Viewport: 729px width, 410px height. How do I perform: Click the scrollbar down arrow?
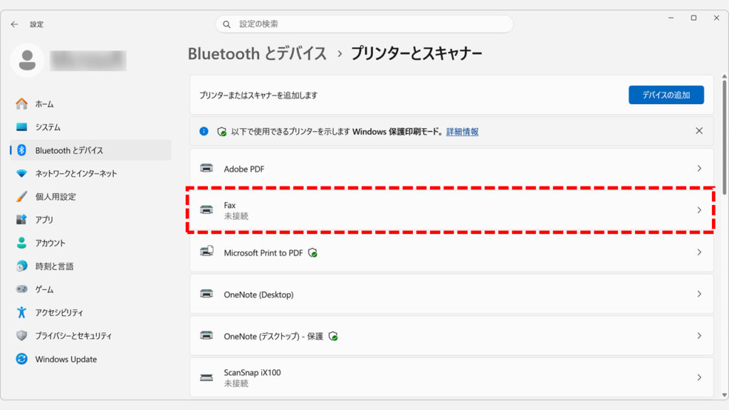tap(724, 395)
